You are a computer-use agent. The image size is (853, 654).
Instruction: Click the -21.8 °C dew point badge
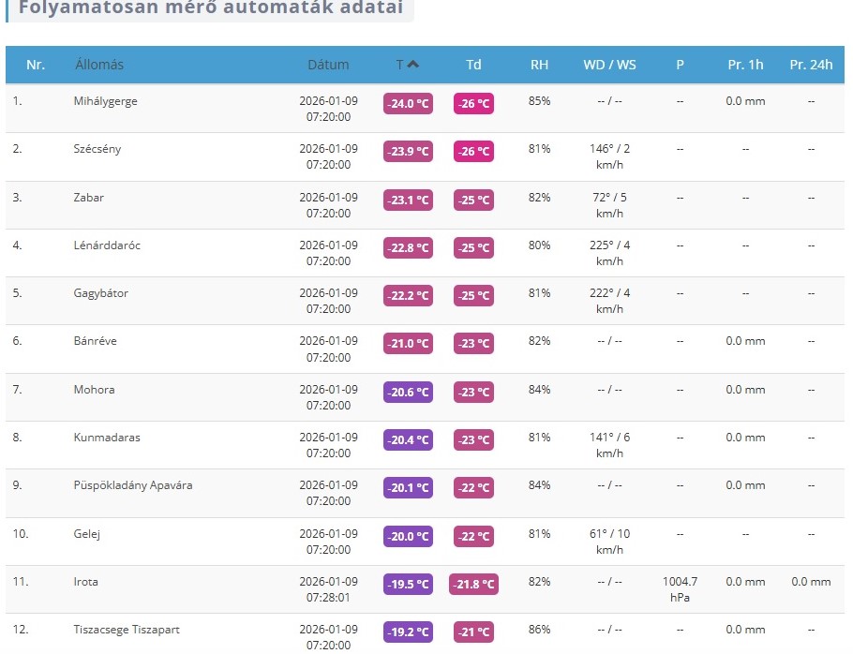(x=473, y=585)
